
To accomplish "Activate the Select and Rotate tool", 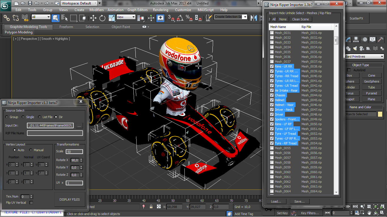I will tap(102, 18).
